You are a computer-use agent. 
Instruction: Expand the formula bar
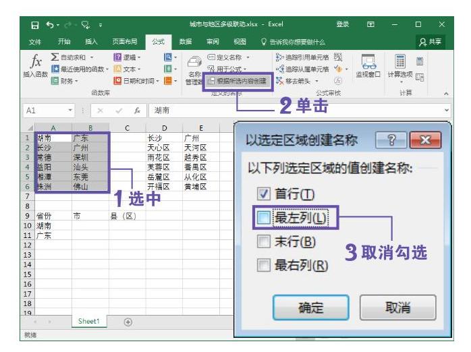[447, 110]
